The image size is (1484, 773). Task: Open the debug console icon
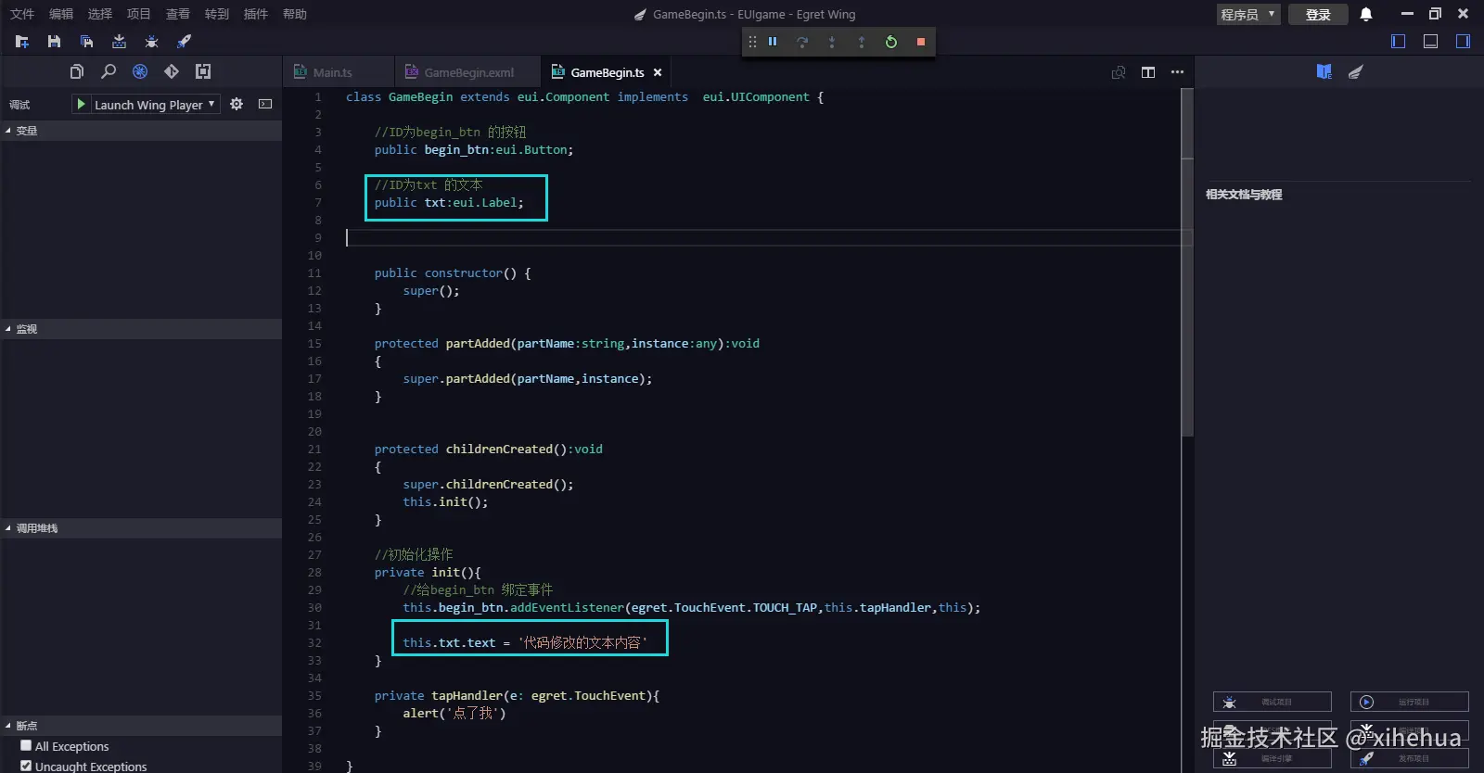[265, 105]
